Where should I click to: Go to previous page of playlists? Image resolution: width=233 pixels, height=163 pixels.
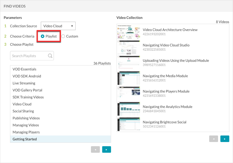tap(95, 150)
